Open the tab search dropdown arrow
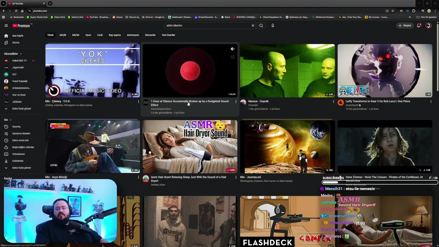The width and height of the screenshot is (439, 247). (x=3, y=3)
